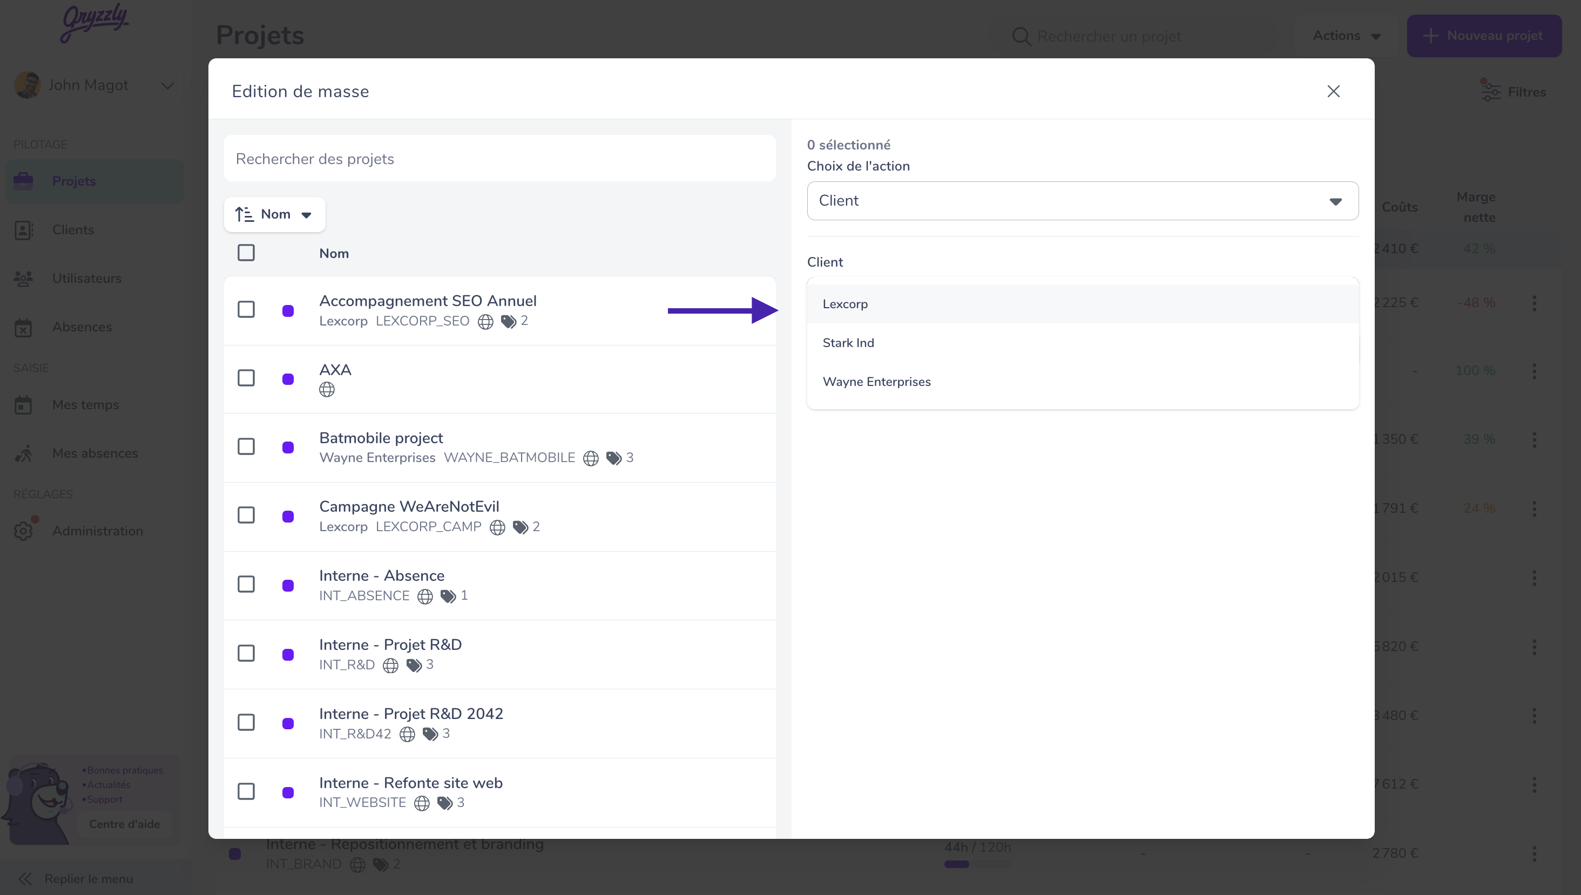This screenshot has width=1581, height=895.
Task: Click the Filtres sliders icon
Action: [1490, 91]
